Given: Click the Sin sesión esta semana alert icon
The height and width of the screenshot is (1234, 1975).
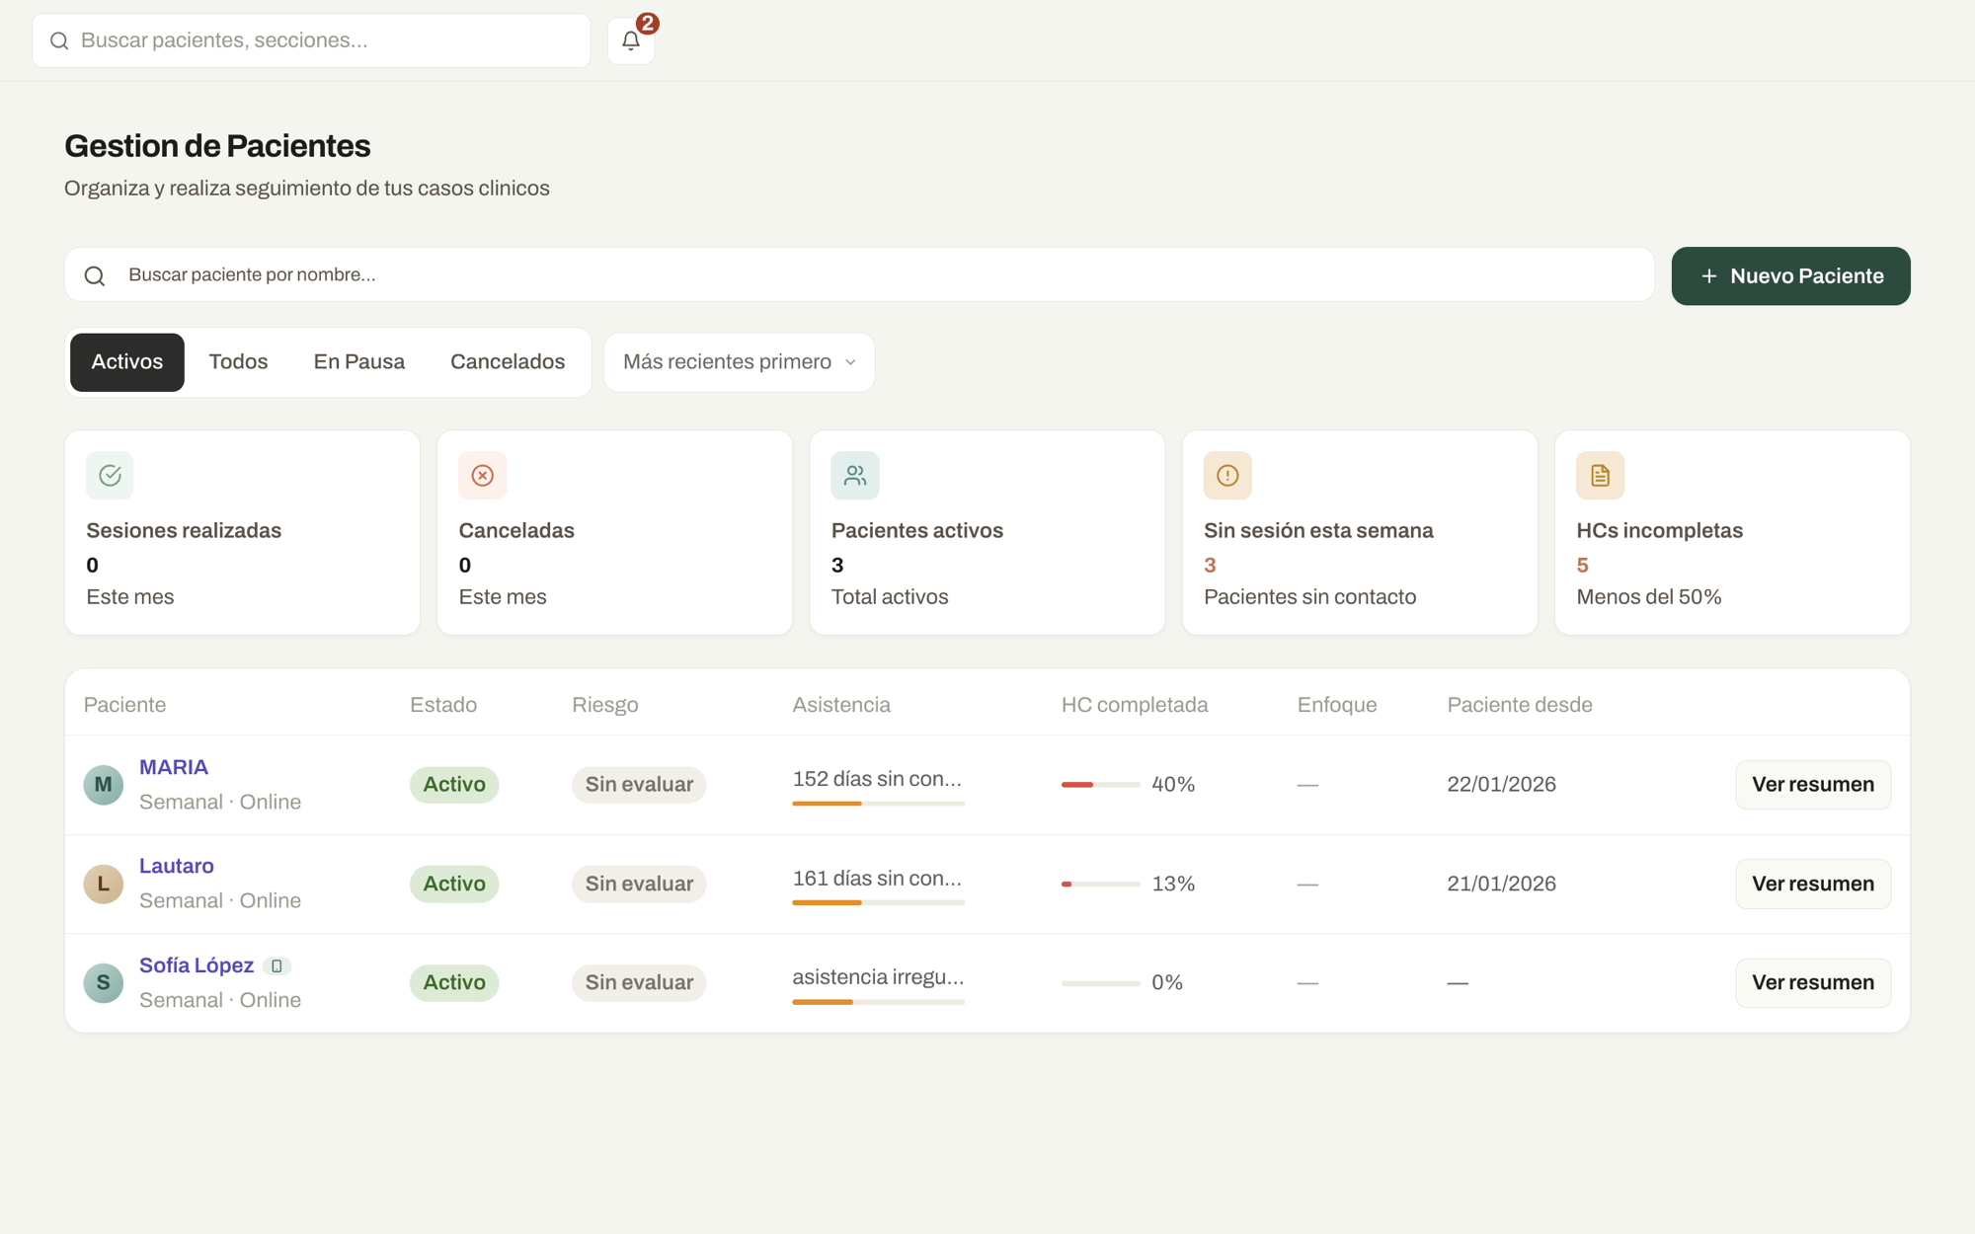Looking at the screenshot, I should coord(1227,476).
